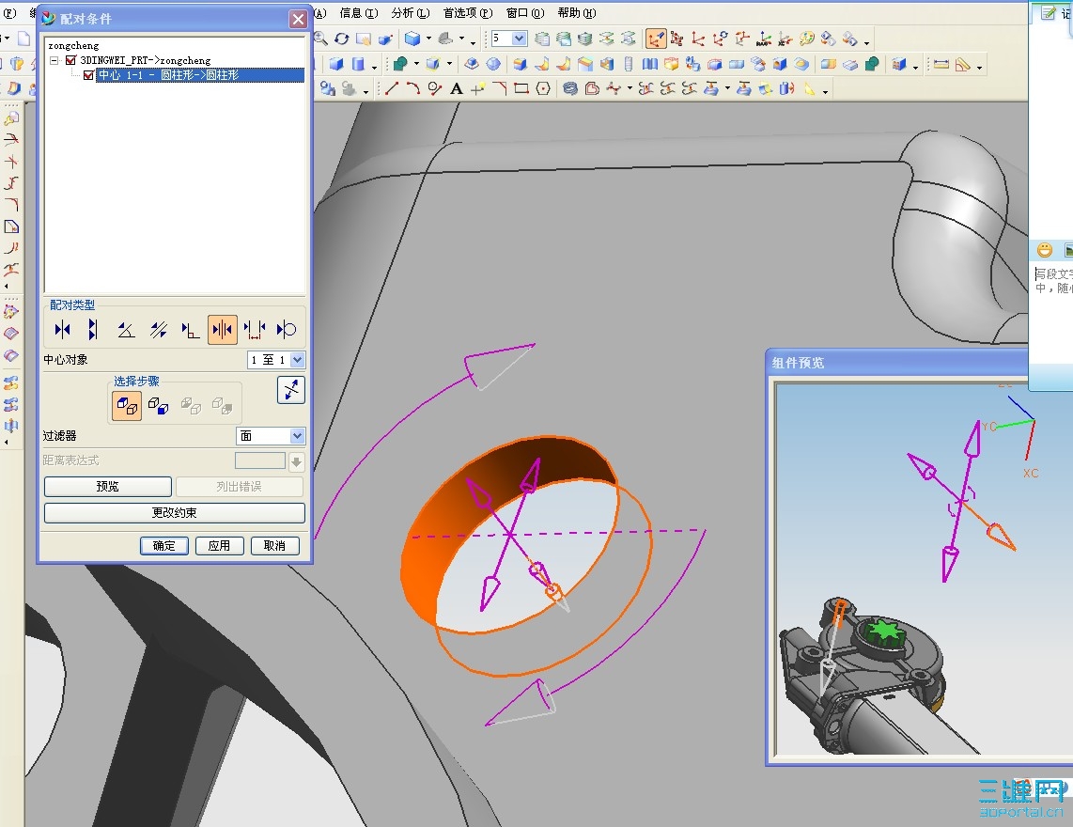Open the work layer combo box showing 5

[x=509, y=39]
